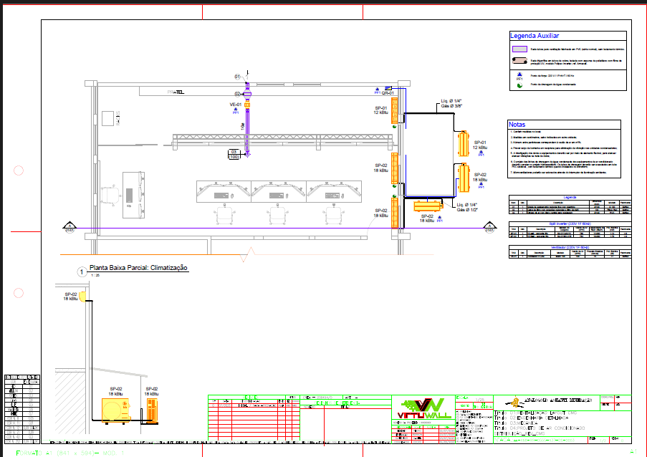Click the left section marker A triangle

pyautogui.click(x=70, y=224)
